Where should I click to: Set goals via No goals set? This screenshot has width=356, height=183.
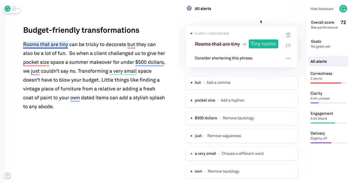[x=320, y=46]
